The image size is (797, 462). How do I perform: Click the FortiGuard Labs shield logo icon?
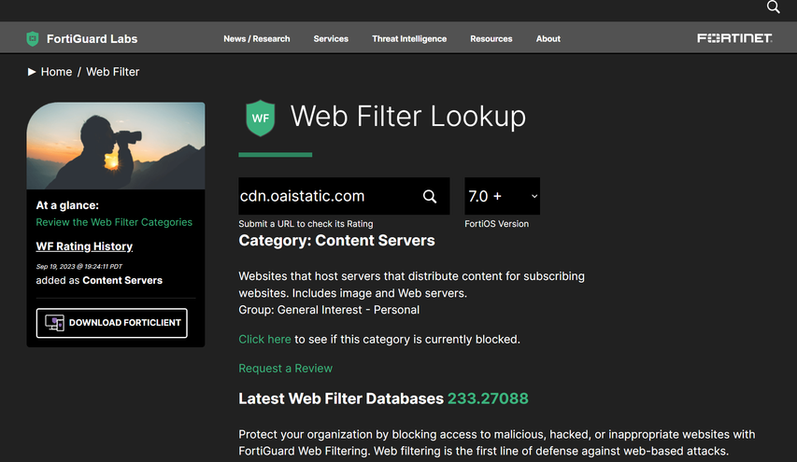point(33,38)
